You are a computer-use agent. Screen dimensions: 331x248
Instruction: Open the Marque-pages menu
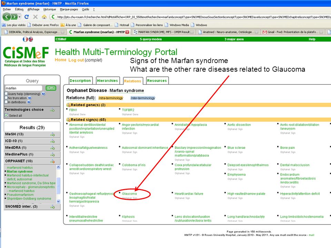(69, 9)
